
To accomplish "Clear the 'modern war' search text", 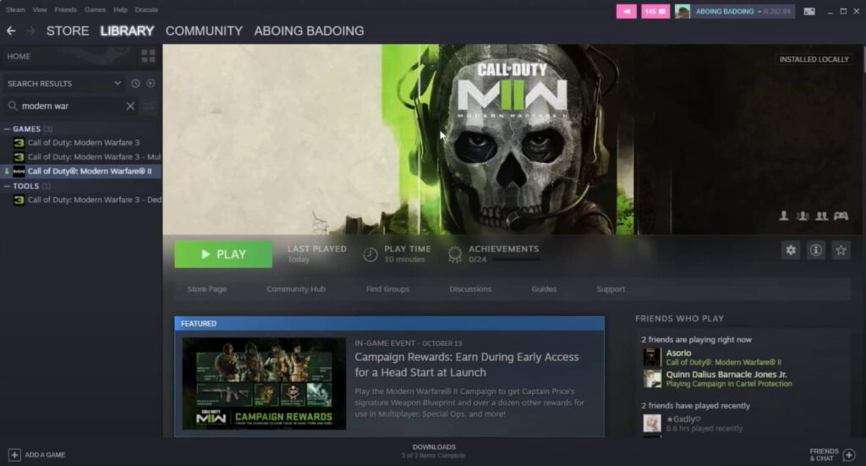I will coord(130,107).
